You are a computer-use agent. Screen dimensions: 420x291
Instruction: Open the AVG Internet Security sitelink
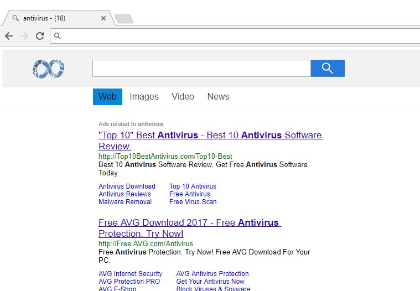coord(130,274)
